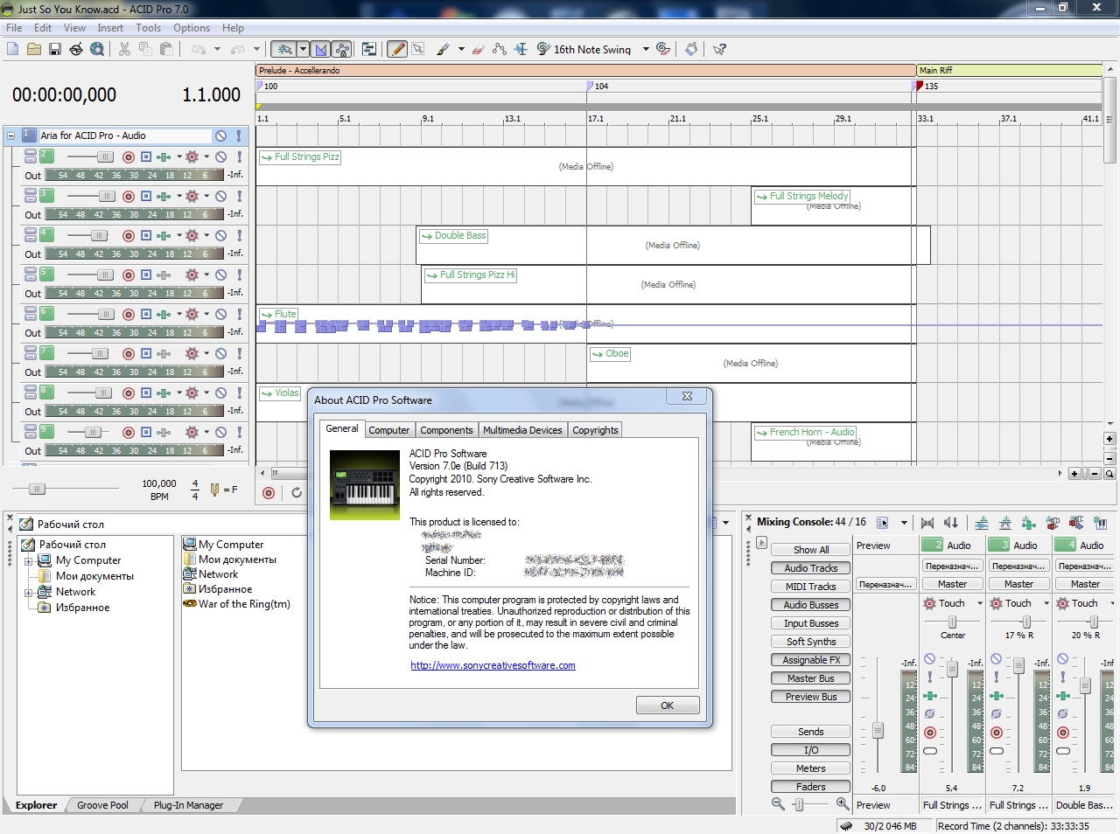Open a project with the folder icon
The image size is (1120, 834).
33,49
